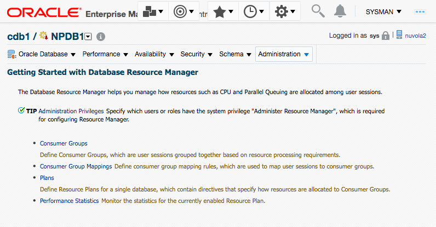Open the SYSMAN user dropdown
This screenshot has height=227, width=436.
click(383, 11)
